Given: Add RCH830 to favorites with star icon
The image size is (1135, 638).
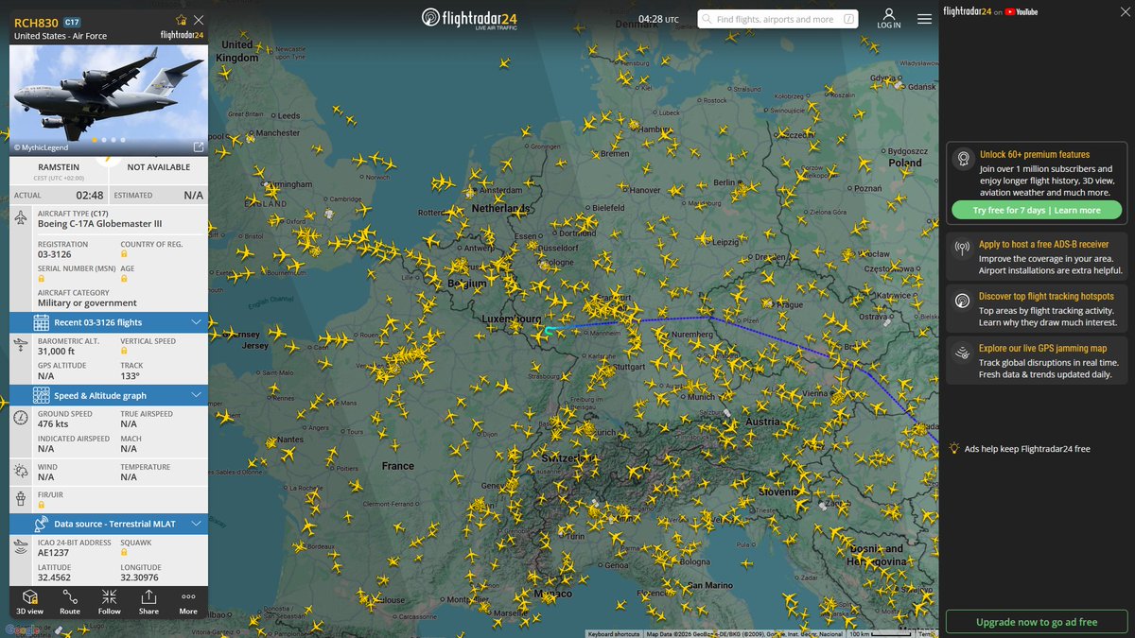Looking at the screenshot, I should [181, 20].
